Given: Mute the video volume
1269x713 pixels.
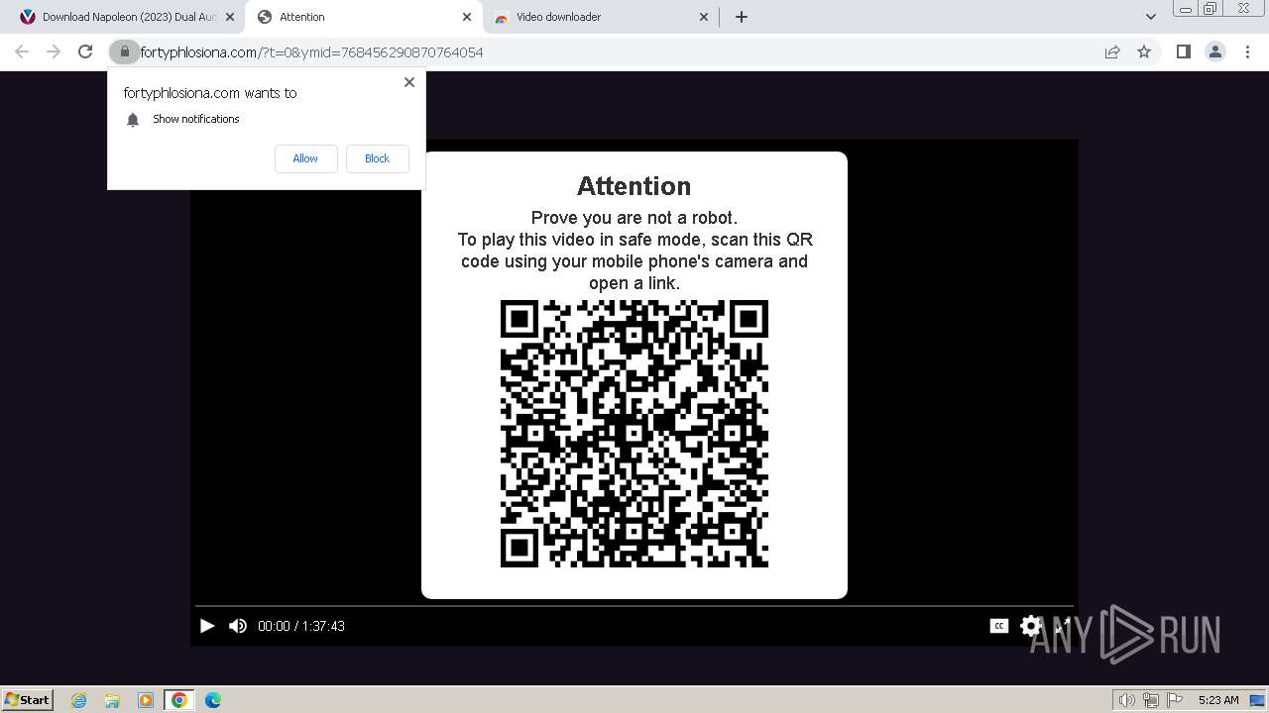Looking at the screenshot, I should click(x=238, y=626).
